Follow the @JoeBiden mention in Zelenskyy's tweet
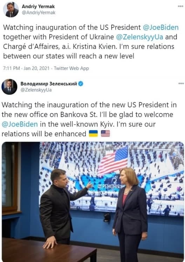 coord(20,124)
